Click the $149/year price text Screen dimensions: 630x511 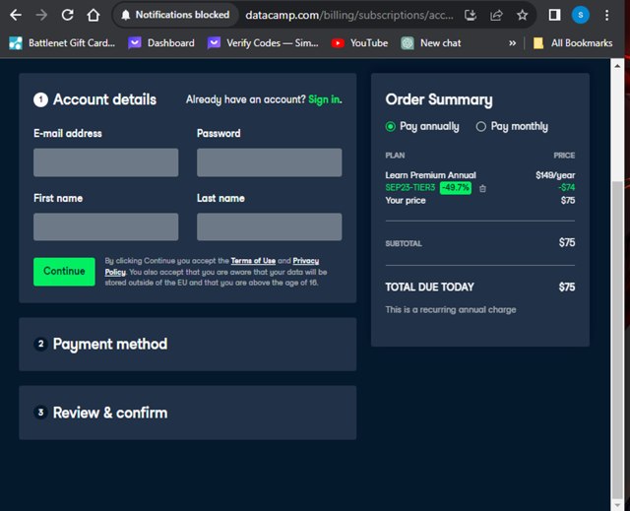(x=555, y=175)
